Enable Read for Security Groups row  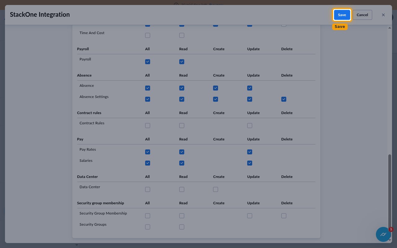click(182, 227)
